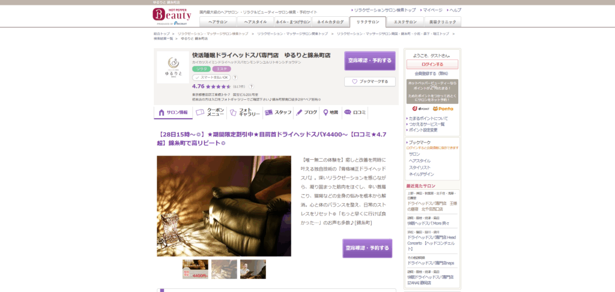Open ネイルデザイン bookmark link
Viewport: 615px width, 292px height.
tap(422, 174)
